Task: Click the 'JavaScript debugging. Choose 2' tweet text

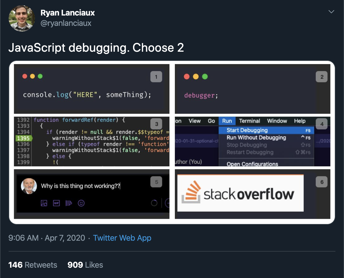Action: pos(96,48)
